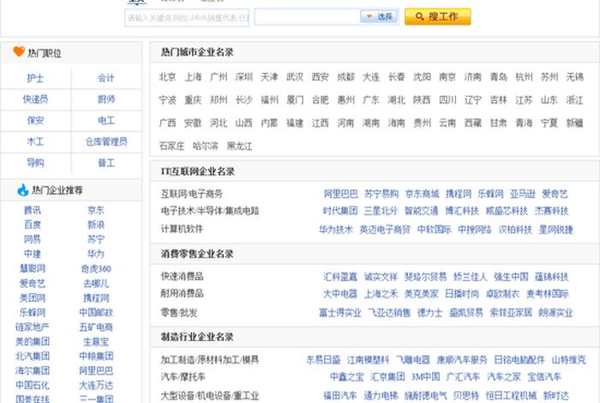Open the 腾讯 recommended company link

point(33,210)
